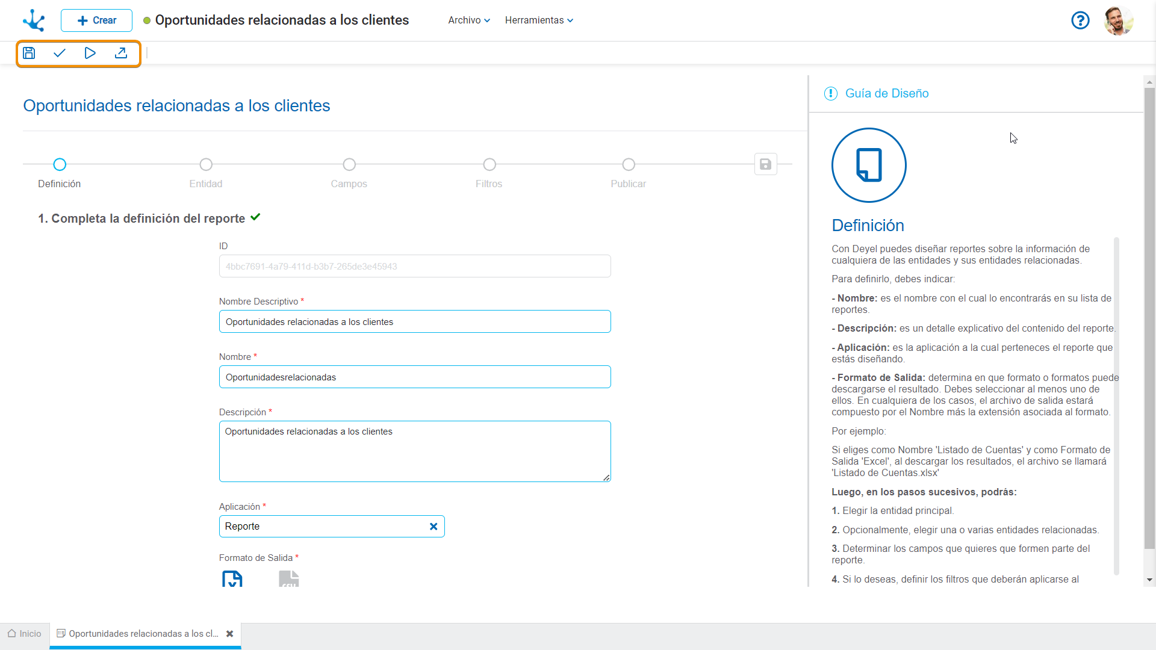Clear the Aplicación field with the X

tap(433, 527)
